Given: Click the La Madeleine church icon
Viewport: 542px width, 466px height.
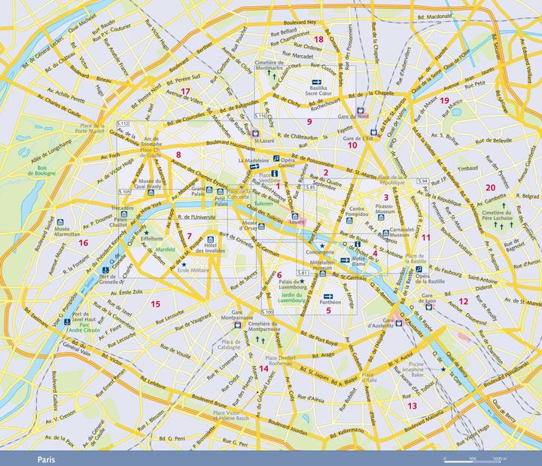Looking at the screenshot, I should 254,166.
